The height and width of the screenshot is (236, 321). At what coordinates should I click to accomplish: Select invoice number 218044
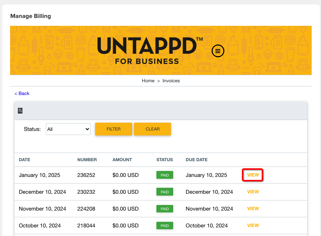click(x=86, y=226)
